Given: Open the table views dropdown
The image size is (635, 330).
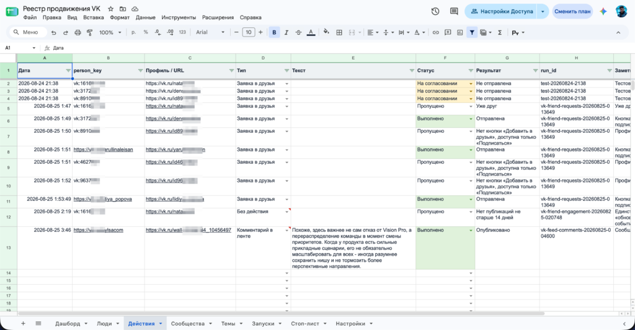Looking at the screenshot, I should (x=486, y=32).
